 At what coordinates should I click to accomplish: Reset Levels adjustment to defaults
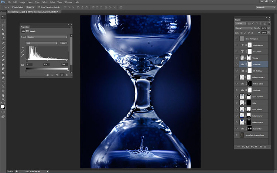tap(57, 75)
